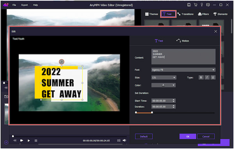
Task: Toggle italic text type
Action: pyautogui.click(x=207, y=77)
